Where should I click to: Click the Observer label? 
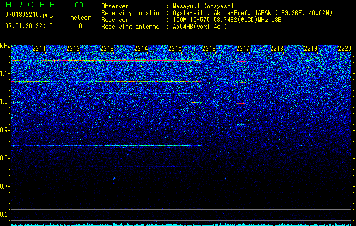click(115, 6)
